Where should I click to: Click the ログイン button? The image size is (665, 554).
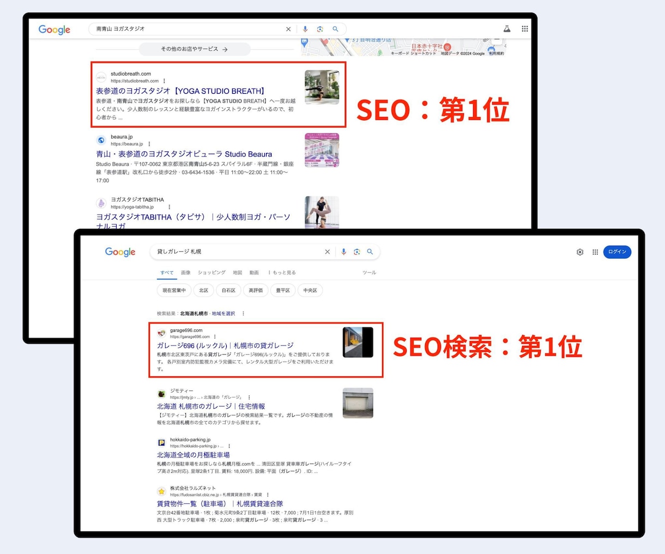coord(617,252)
